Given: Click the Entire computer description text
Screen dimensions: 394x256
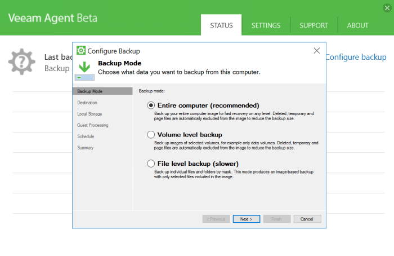Looking at the screenshot, I should coord(234,116).
